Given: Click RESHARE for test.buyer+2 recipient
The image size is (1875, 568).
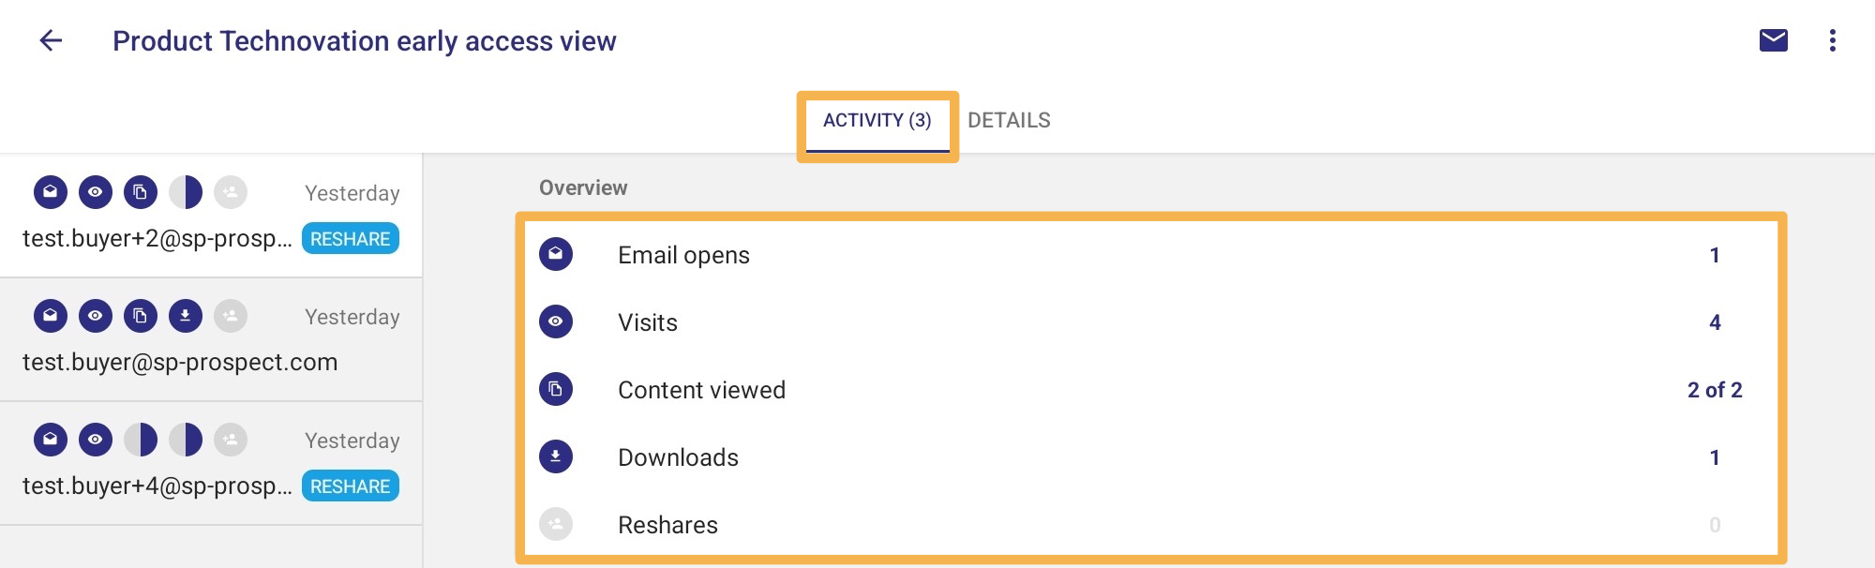Looking at the screenshot, I should (x=351, y=238).
